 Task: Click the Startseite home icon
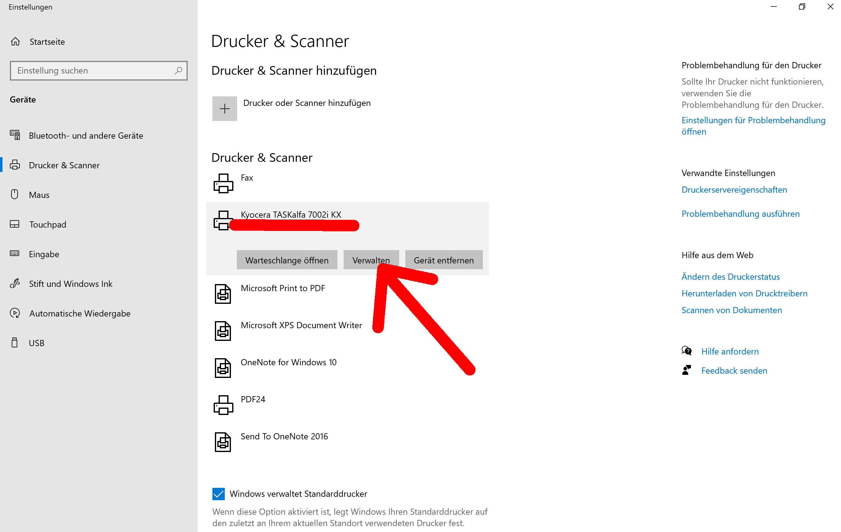click(x=15, y=42)
